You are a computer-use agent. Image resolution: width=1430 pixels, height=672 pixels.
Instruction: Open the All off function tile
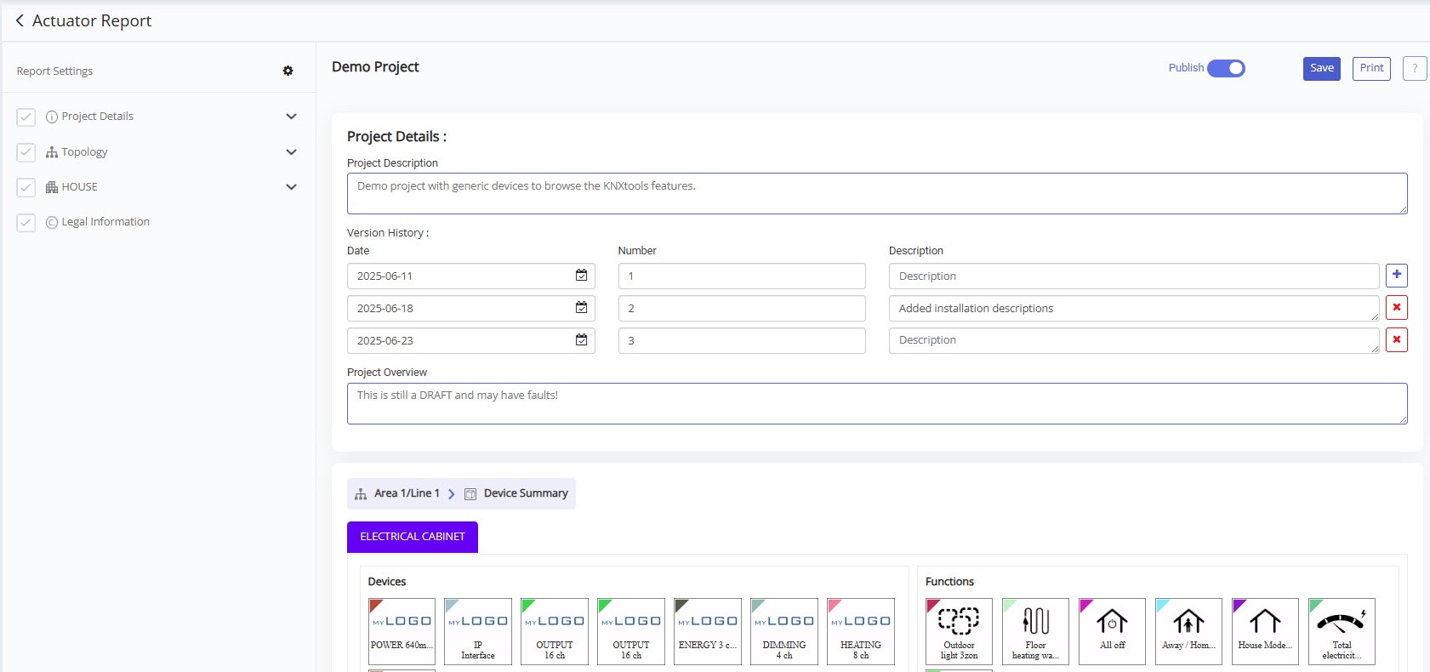(x=1112, y=631)
